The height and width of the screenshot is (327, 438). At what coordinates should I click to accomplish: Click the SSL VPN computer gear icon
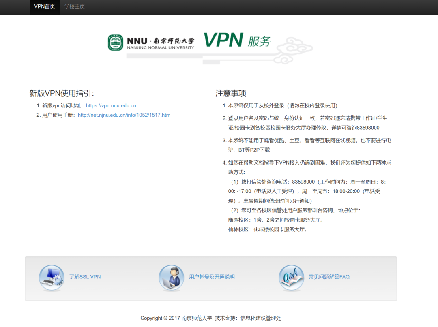(52, 278)
